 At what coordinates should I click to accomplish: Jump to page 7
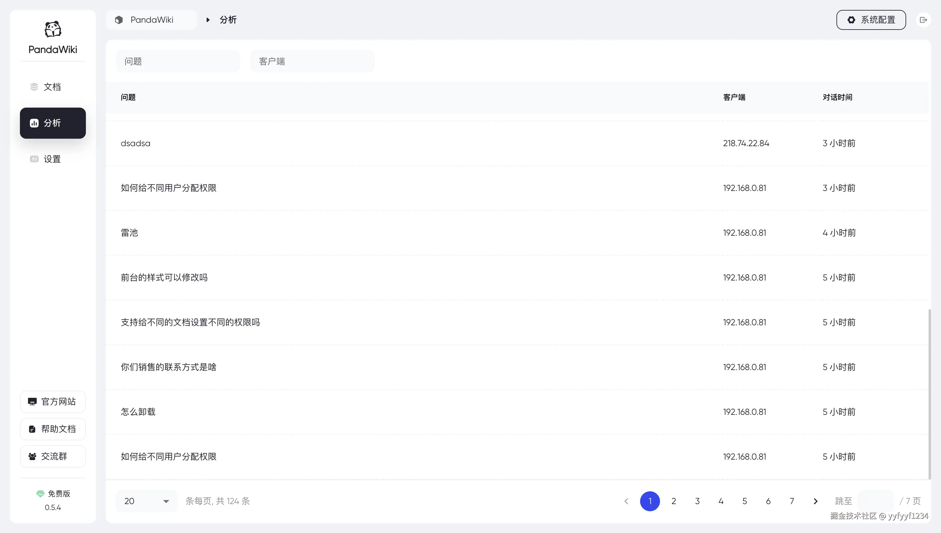click(792, 501)
